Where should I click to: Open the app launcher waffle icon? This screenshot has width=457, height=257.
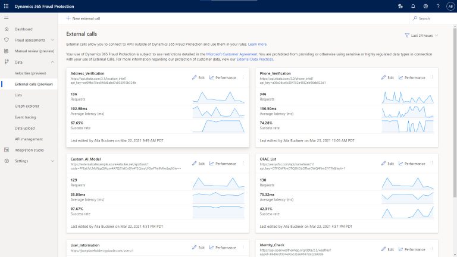pyautogui.click(x=6, y=6)
